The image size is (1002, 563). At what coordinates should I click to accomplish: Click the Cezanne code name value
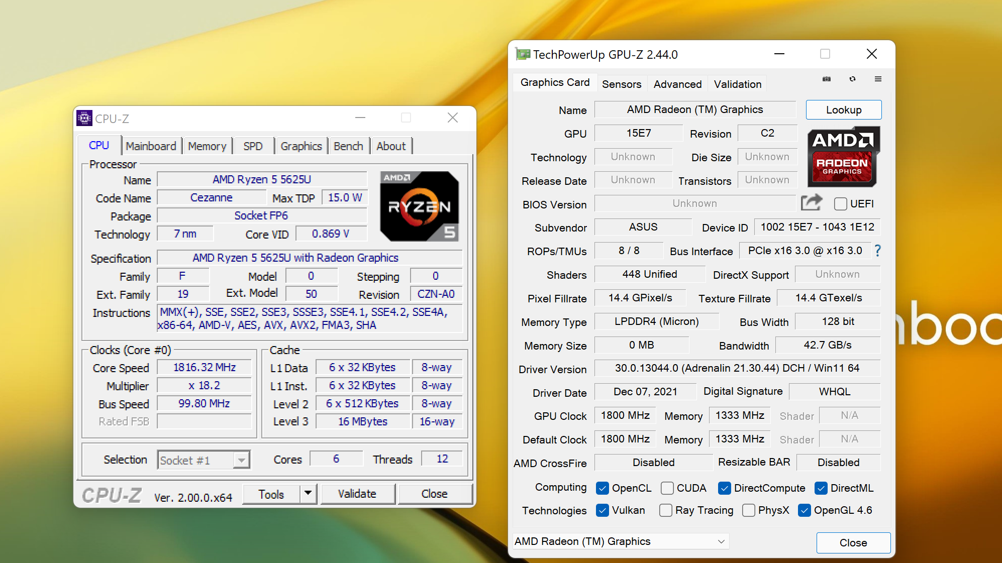tap(211, 197)
